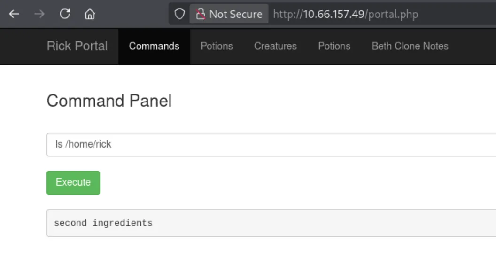The image size is (496, 266).
Task: Focus the address bar URL text
Action: point(345,14)
